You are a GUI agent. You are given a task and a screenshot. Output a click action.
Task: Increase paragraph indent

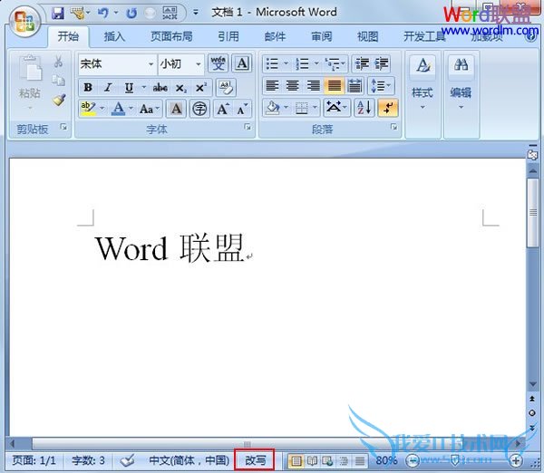coord(382,63)
